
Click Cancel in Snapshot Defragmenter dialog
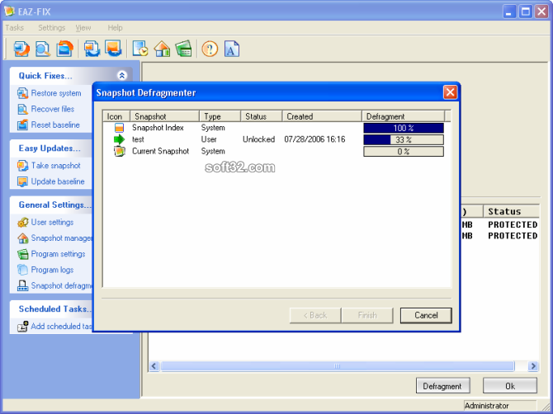(x=426, y=315)
